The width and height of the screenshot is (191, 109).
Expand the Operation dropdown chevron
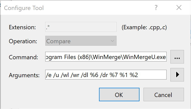click(112, 41)
